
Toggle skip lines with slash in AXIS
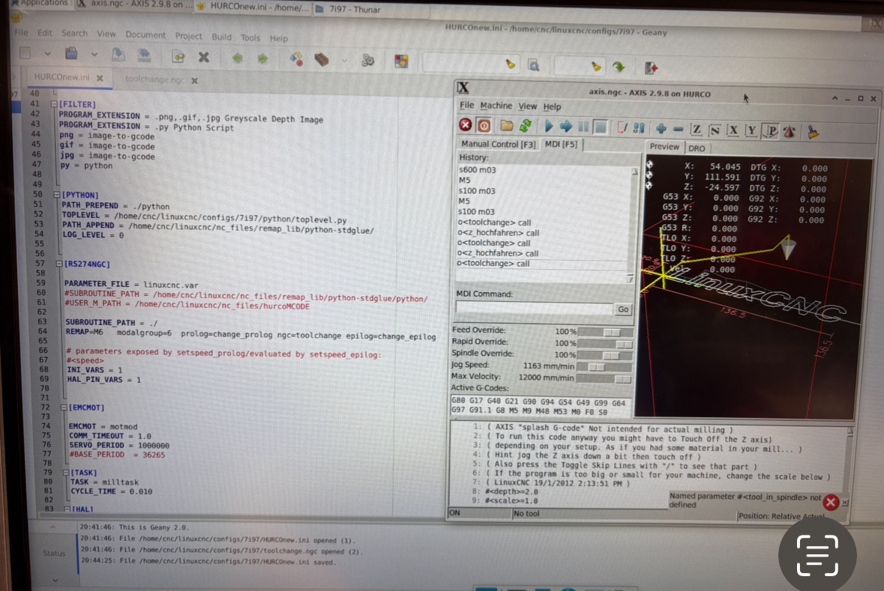pos(622,128)
